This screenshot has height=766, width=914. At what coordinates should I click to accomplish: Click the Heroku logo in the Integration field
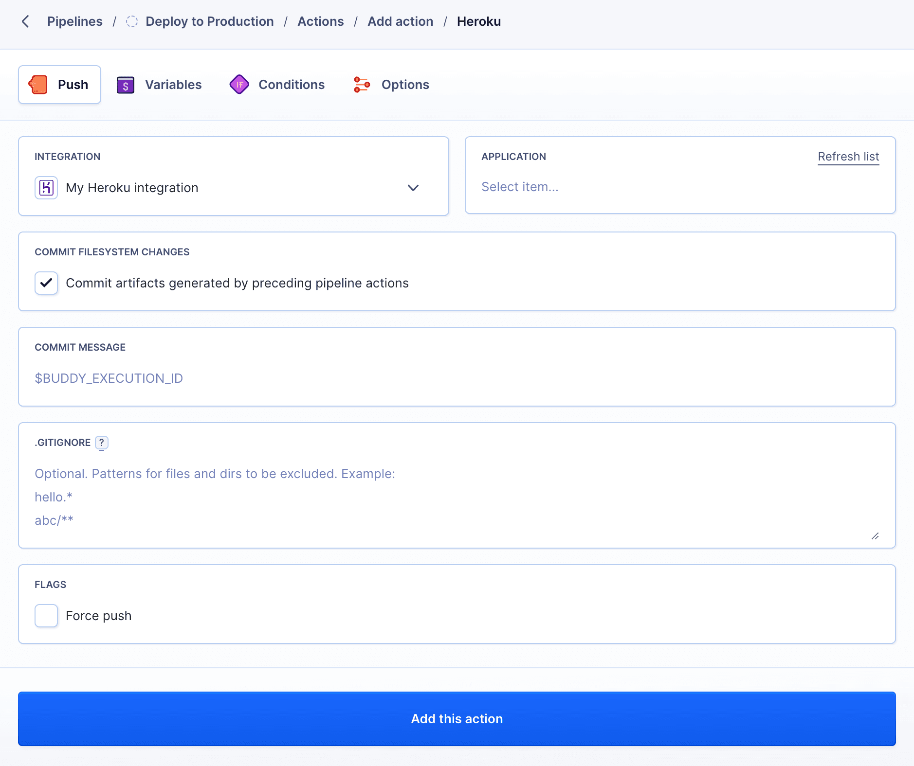point(46,187)
